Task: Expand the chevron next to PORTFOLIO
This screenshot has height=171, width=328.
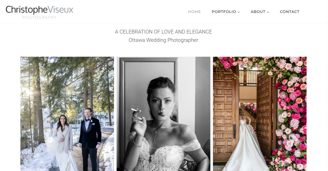Action: tap(238, 12)
